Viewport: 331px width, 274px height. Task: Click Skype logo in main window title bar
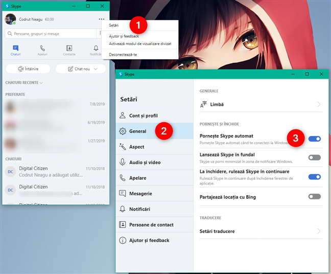tap(7, 6)
